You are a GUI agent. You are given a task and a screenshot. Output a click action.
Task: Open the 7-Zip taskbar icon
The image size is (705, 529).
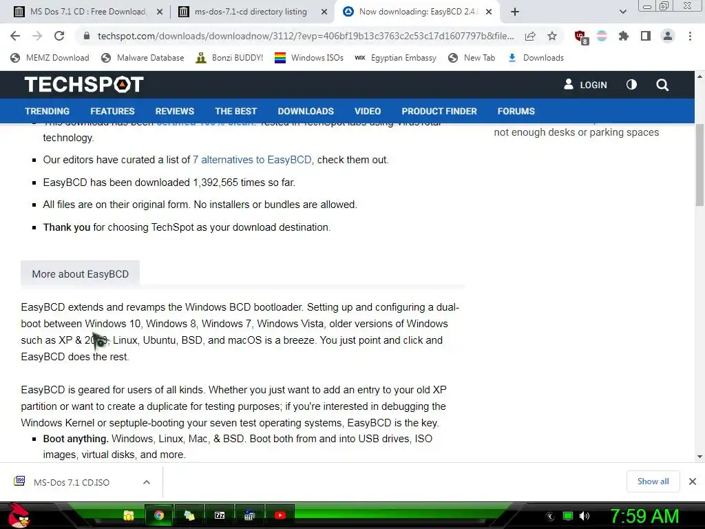(220, 515)
